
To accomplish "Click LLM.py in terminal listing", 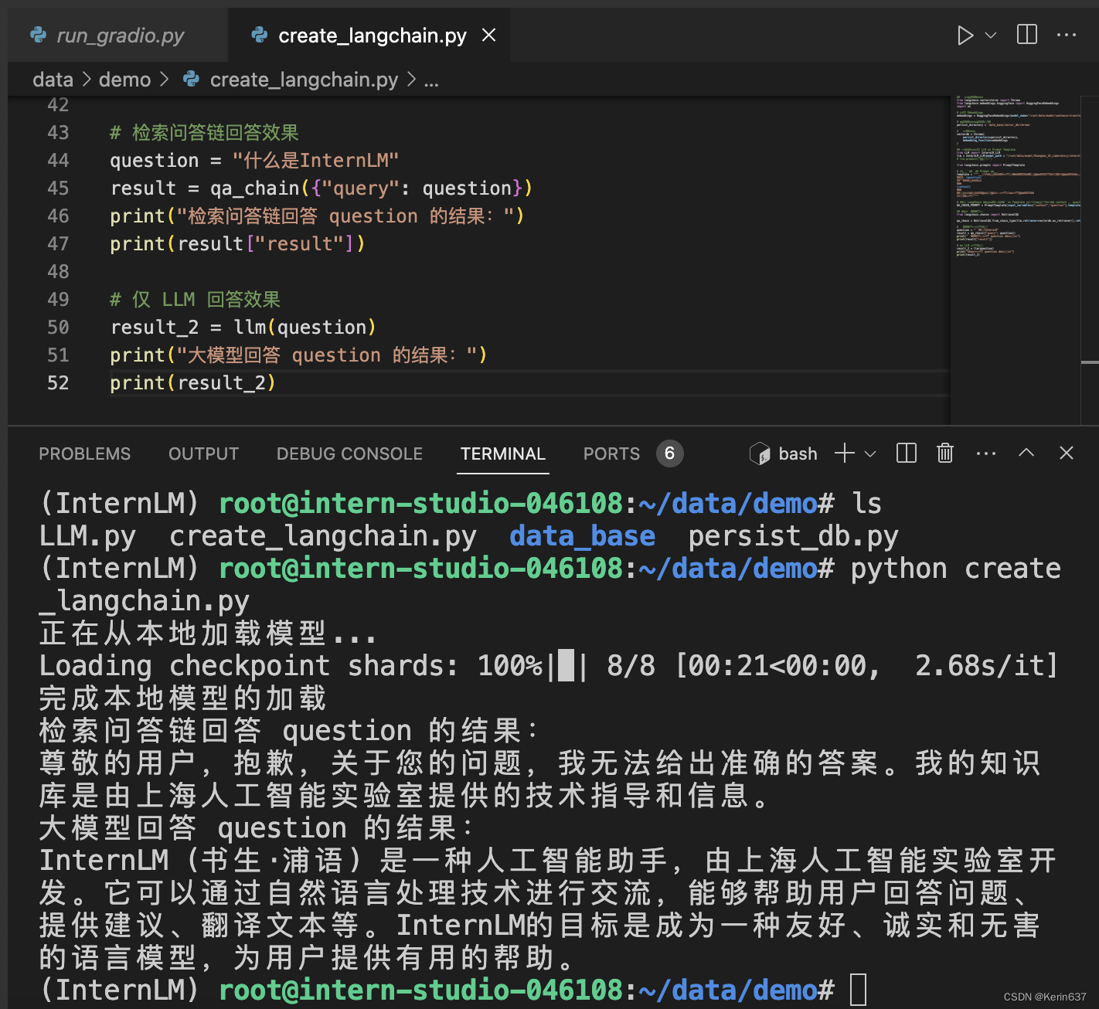I will tap(87, 535).
